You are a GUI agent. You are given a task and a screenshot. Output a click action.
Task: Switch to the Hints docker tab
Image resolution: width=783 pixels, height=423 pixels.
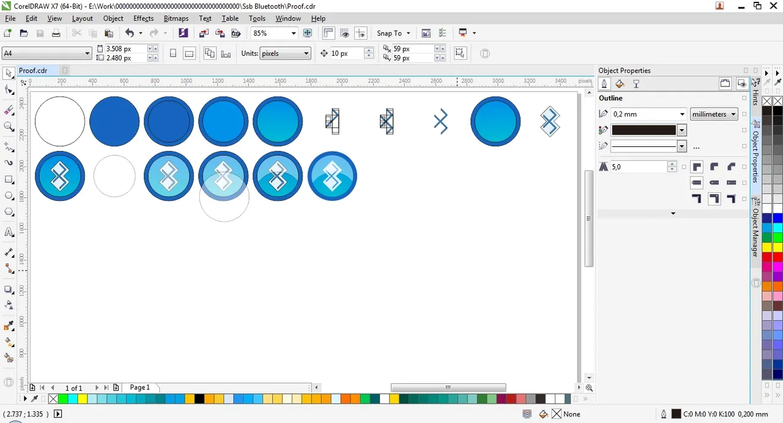pyautogui.click(x=755, y=93)
